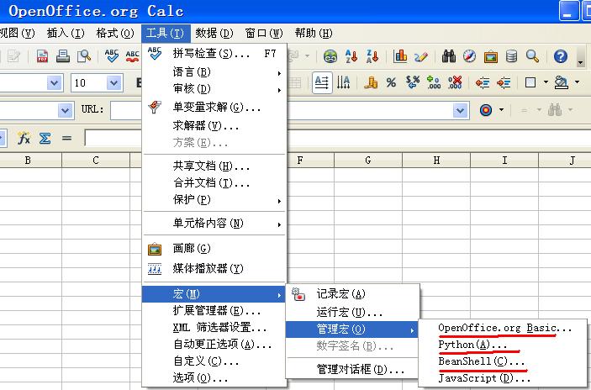This screenshot has height=390, width=591.
Task: Apply Currency number format coins icon
Action: pos(371,82)
